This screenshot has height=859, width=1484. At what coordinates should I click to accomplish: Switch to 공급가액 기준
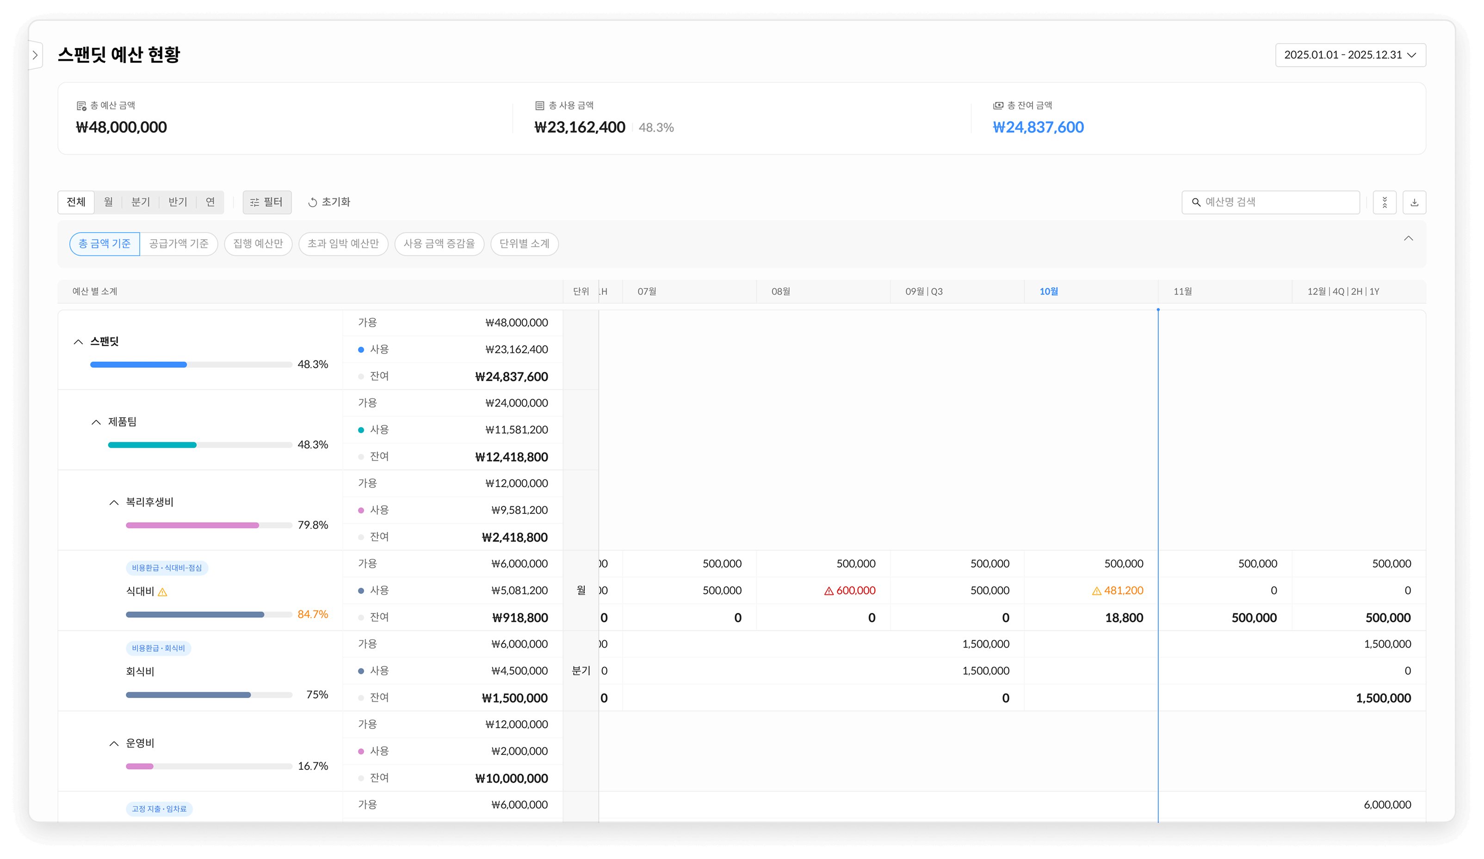(179, 244)
